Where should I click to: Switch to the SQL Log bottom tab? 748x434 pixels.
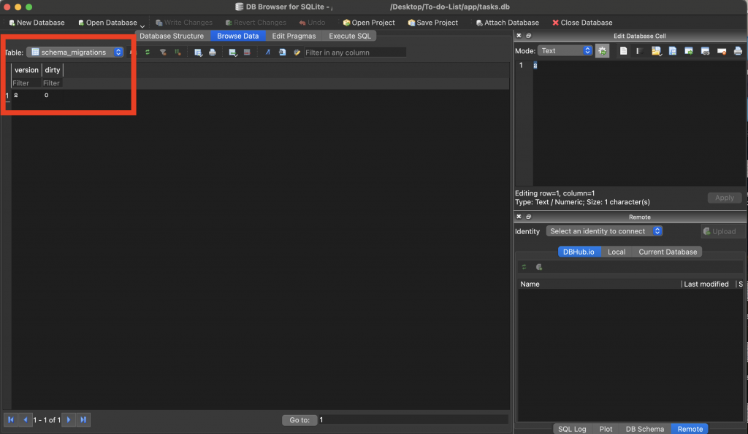(572, 429)
